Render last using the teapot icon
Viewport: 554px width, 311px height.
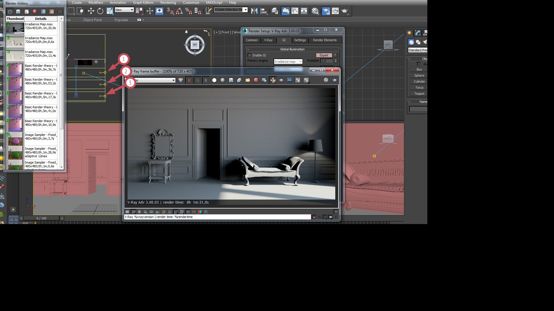click(334, 80)
